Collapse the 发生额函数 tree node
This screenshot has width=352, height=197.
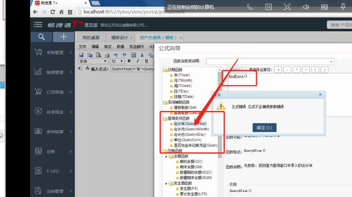coord(166,183)
